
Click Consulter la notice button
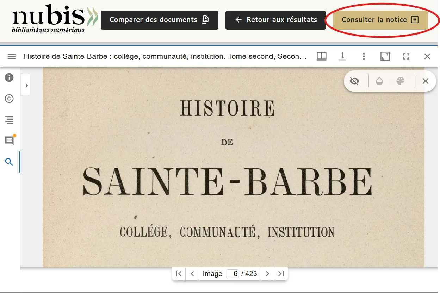pyautogui.click(x=379, y=20)
